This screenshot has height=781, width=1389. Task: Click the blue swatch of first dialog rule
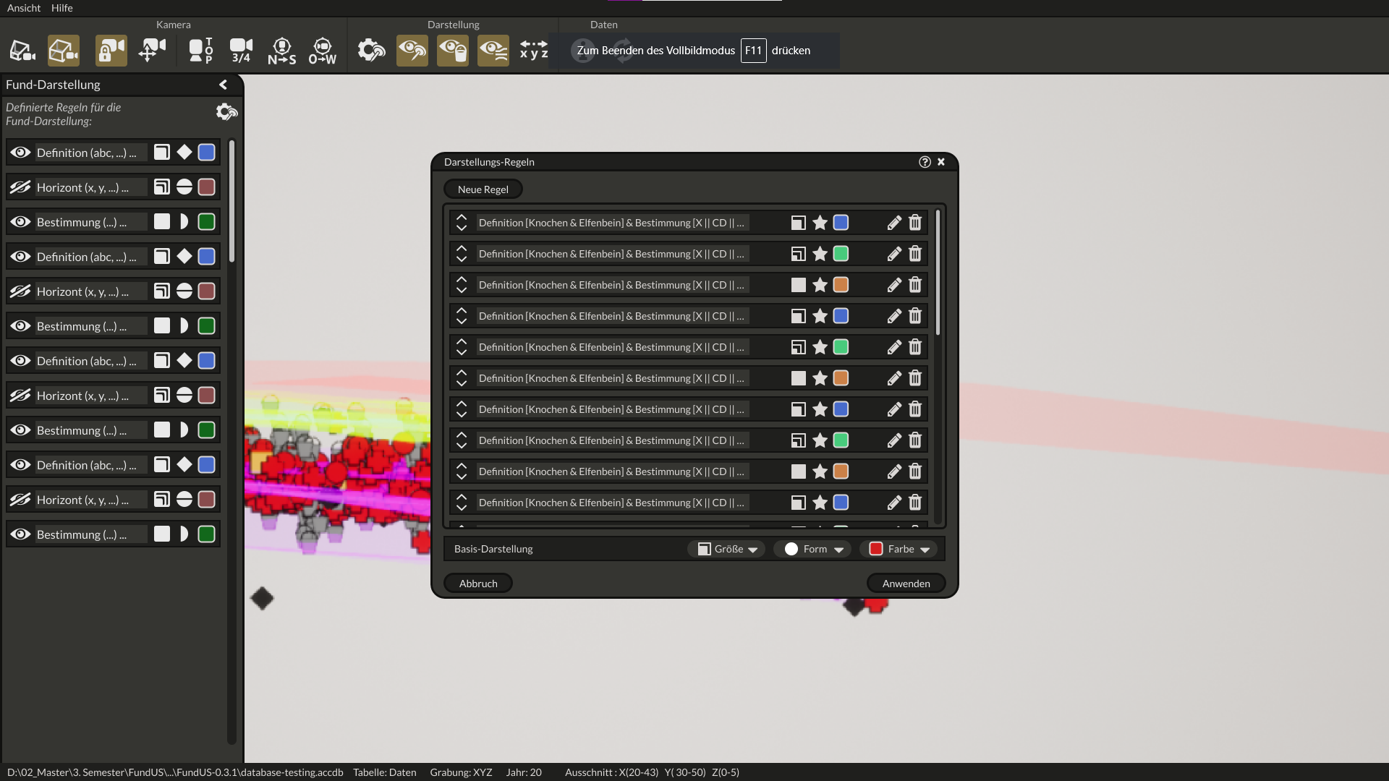pos(841,223)
